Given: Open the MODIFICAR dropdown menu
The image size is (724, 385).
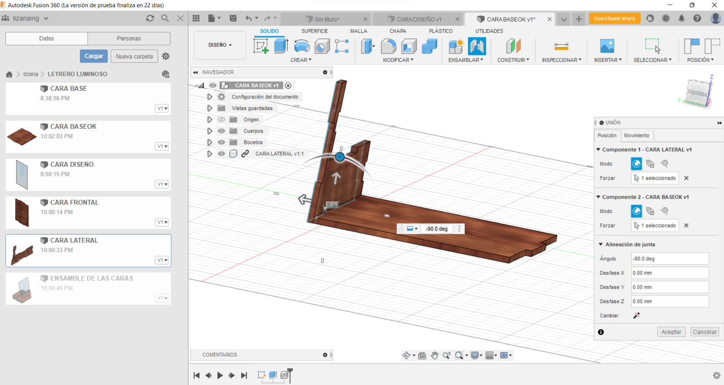Looking at the screenshot, I should tap(398, 60).
